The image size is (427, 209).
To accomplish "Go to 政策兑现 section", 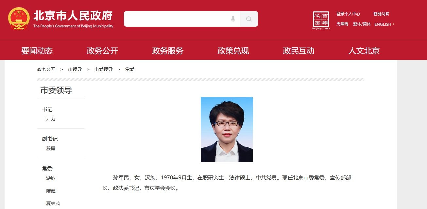I will [233, 51].
